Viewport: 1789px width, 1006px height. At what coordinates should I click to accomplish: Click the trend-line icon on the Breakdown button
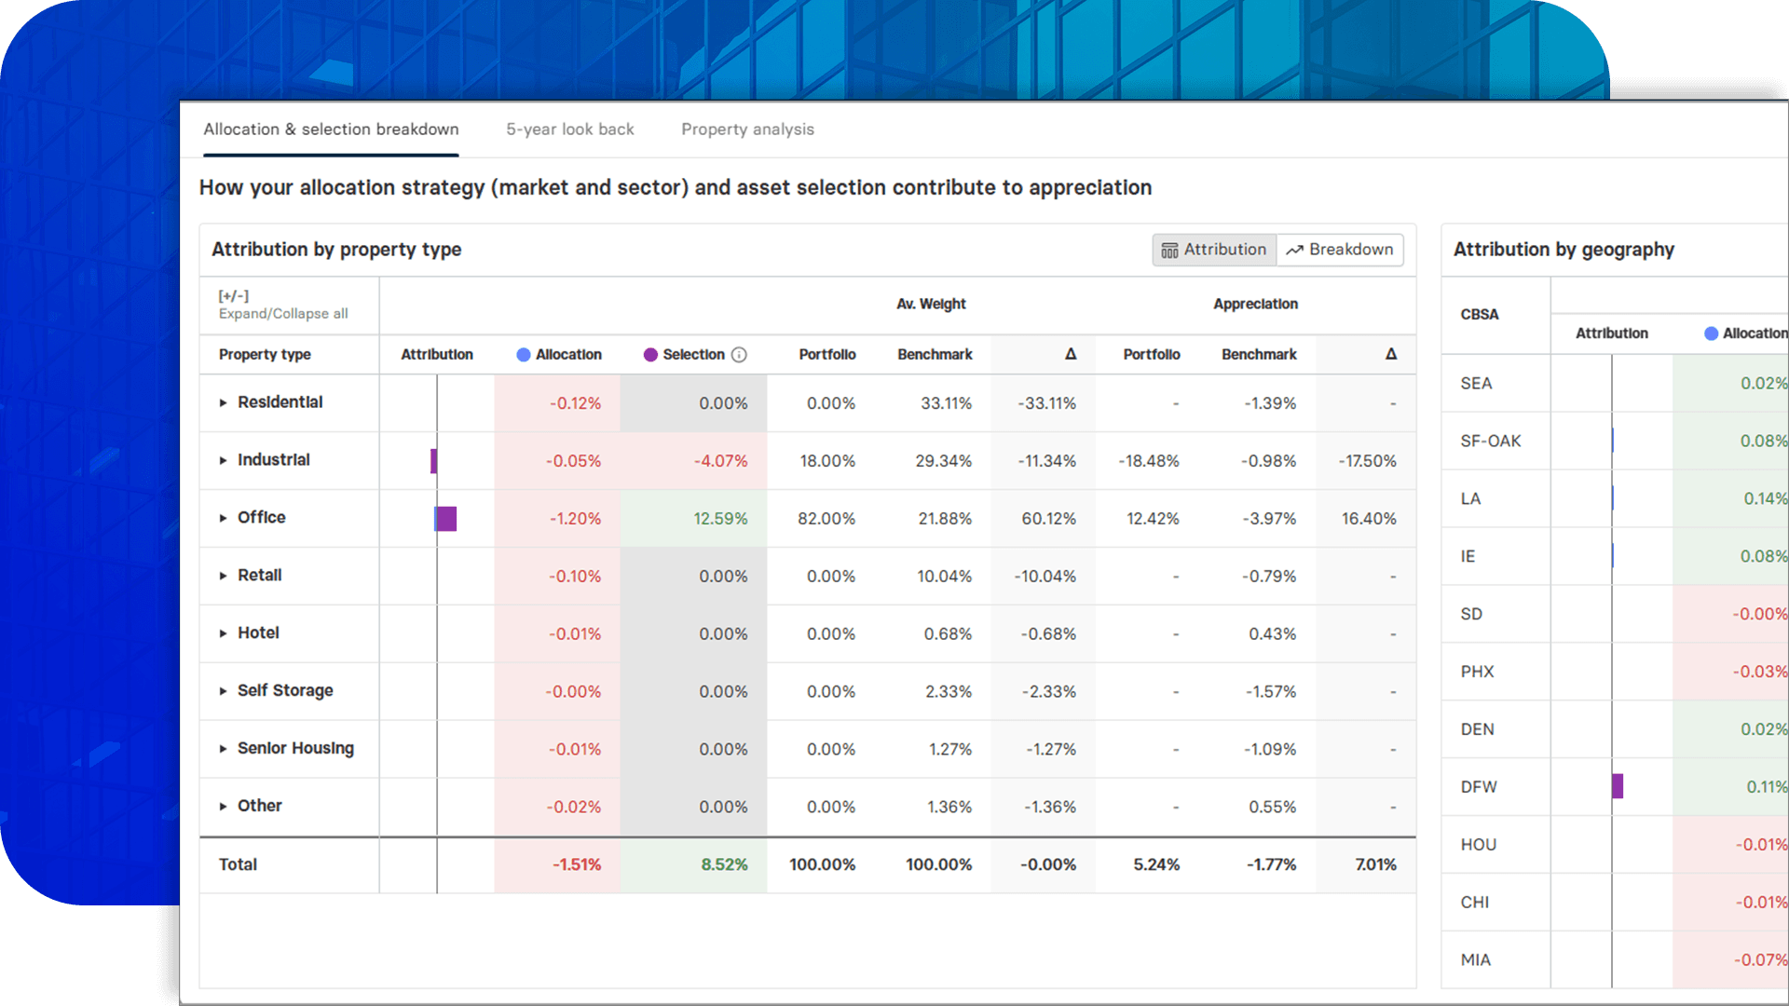(x=1295, y=250)
